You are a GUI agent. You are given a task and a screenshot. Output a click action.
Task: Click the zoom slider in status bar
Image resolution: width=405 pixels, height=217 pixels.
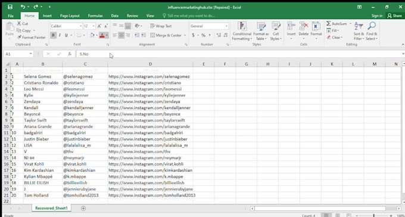coord(374,215)
